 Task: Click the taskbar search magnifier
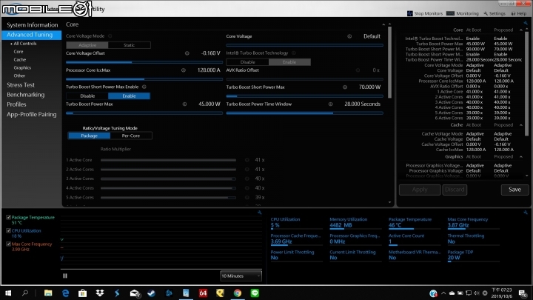pos(25,293)
